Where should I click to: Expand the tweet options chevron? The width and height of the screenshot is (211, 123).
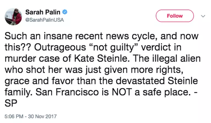203,16
